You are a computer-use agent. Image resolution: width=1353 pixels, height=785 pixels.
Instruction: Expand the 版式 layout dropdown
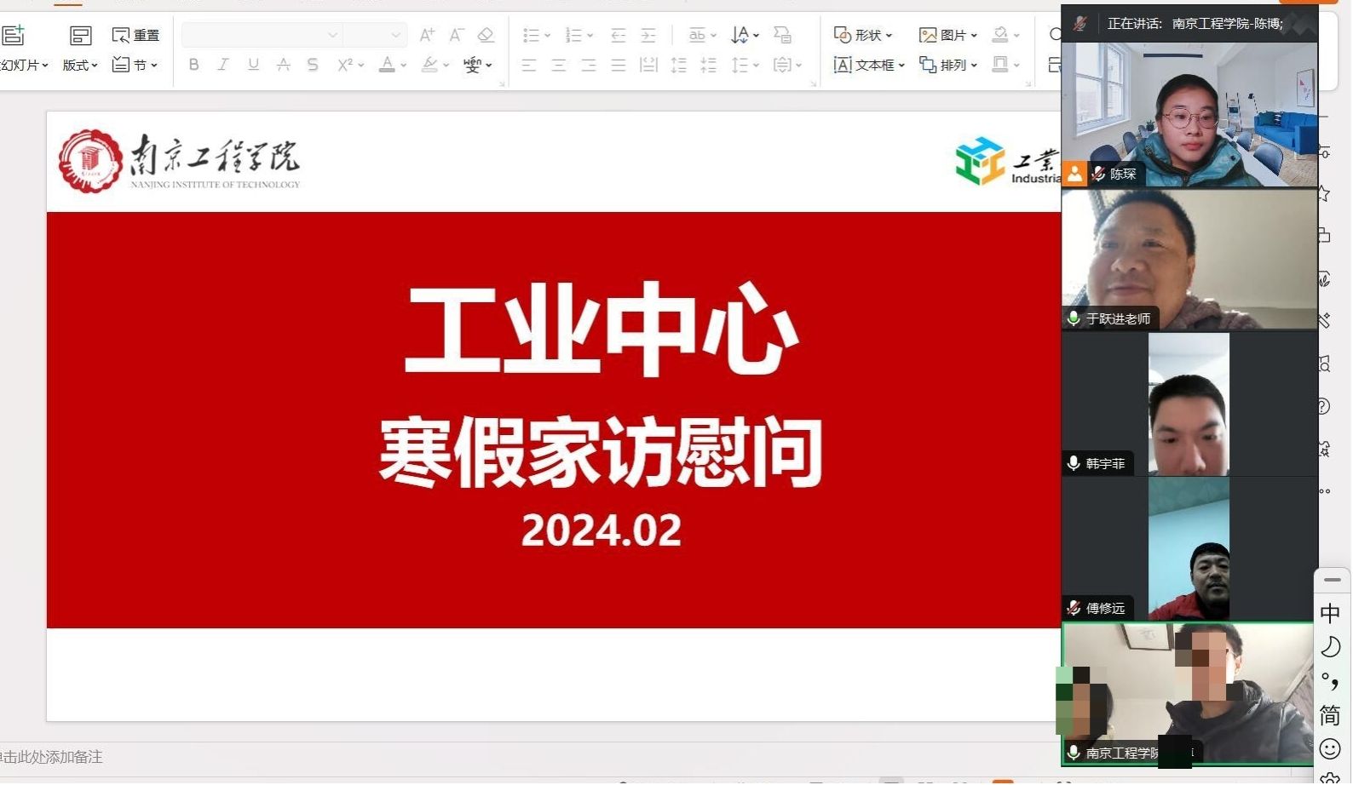[x=80, y=65]
